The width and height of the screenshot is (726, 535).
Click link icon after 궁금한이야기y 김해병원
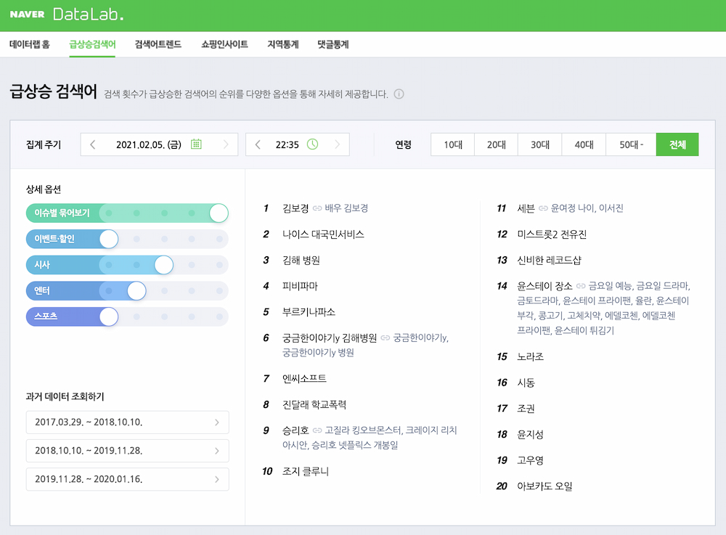[386, 338]
